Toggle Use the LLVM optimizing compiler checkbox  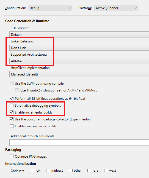(12, 83)
